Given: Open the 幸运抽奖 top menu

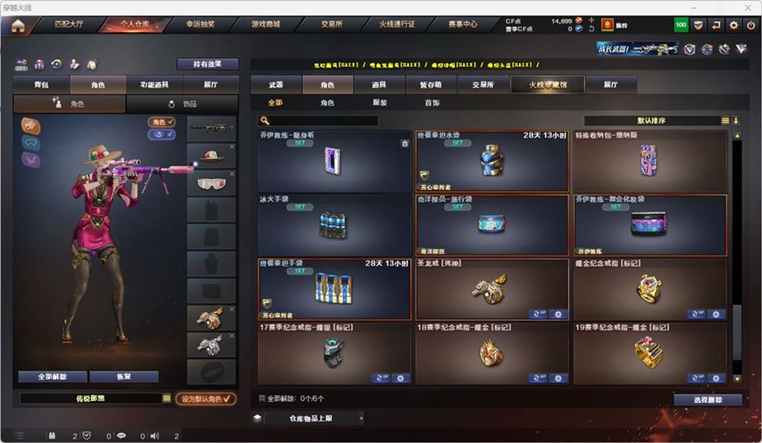Looking at the screenshot, I should tap(201, 24).
